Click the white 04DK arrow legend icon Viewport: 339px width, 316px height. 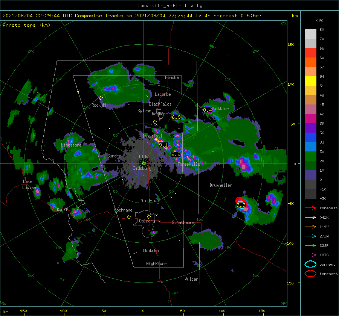[x=310, y=218]
